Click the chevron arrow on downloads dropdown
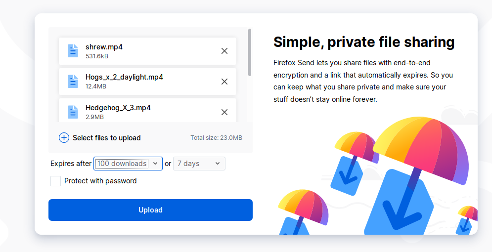The image size is (492, 252). click(x=155, y=164)
